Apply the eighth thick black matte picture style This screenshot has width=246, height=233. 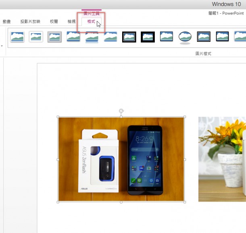click(148, 37)
